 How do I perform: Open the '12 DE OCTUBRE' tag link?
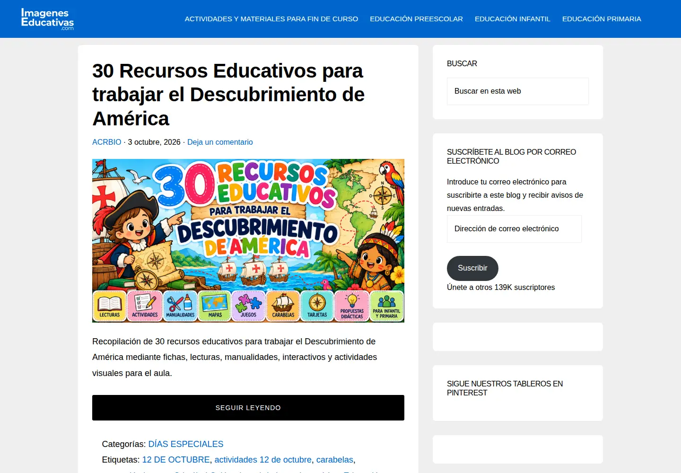(x=176, y=460)
